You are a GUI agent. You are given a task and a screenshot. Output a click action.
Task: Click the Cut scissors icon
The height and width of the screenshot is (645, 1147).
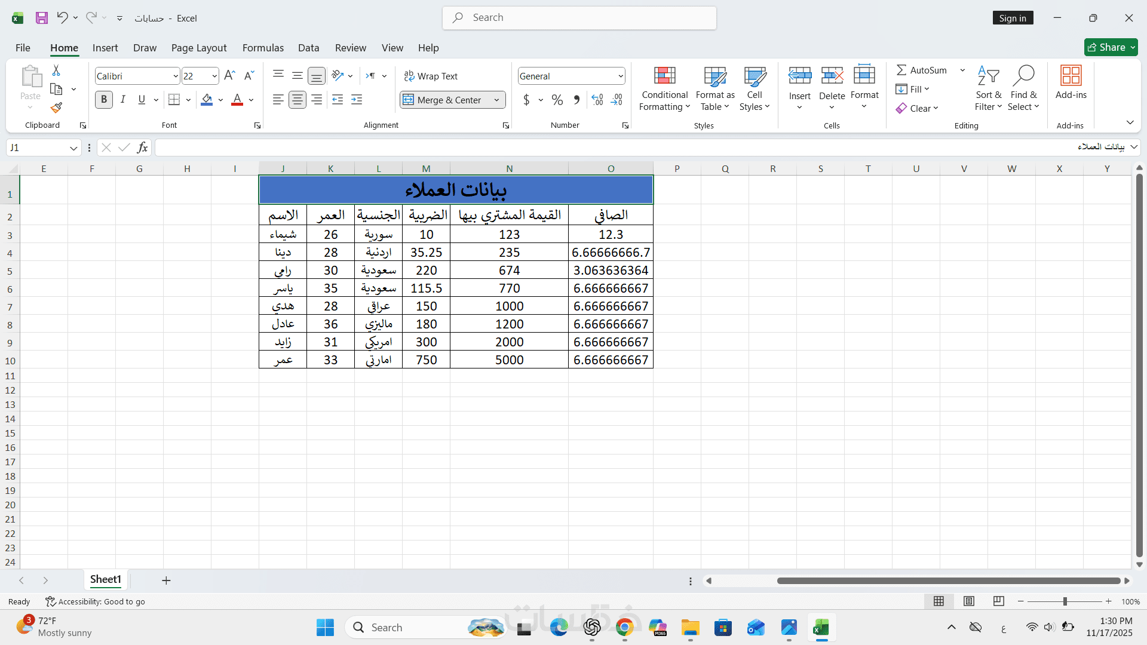tap(56, 70)
